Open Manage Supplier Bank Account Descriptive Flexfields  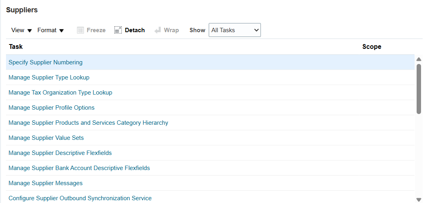(x=79, y=168)
